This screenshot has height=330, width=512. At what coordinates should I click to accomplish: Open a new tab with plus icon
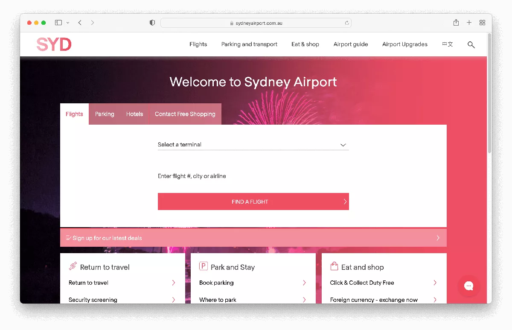pos(469,23)
